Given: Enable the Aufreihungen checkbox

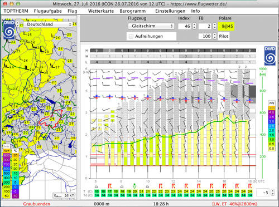Looking at the screenshot, I should pos(131,36).
